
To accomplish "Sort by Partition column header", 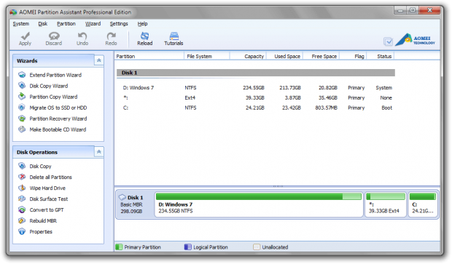I will click(x=149, y=56).
